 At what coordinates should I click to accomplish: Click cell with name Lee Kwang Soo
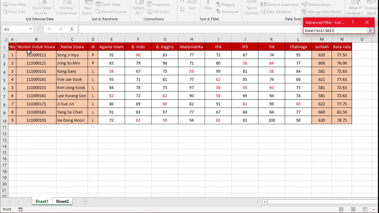pyautogui.click(x=72, y=96)
